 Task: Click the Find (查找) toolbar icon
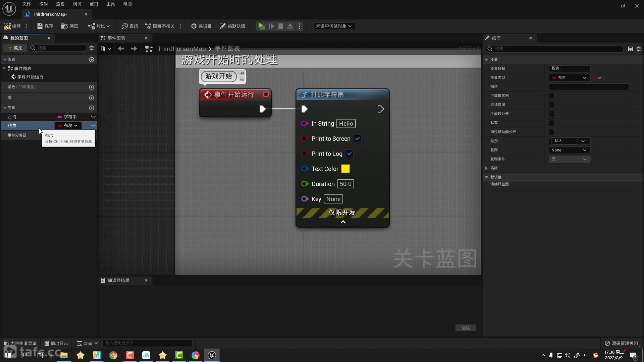tap(130, 26)
